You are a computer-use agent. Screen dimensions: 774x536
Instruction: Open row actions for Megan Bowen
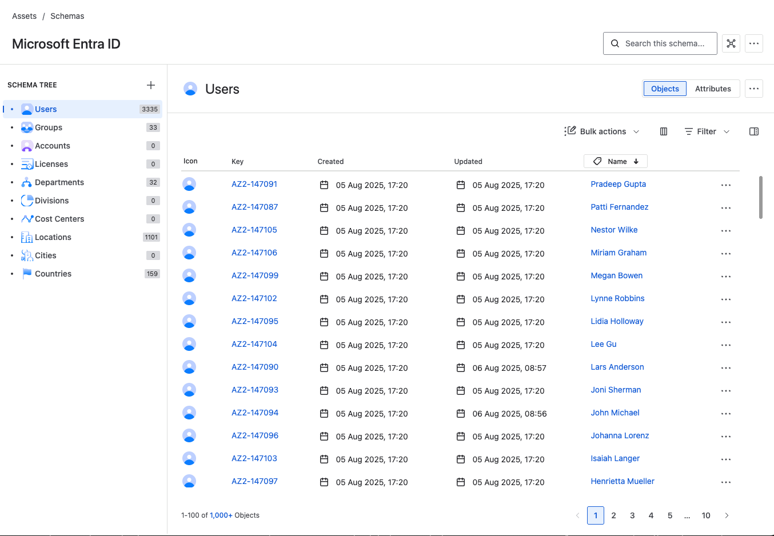click(726, 277)
